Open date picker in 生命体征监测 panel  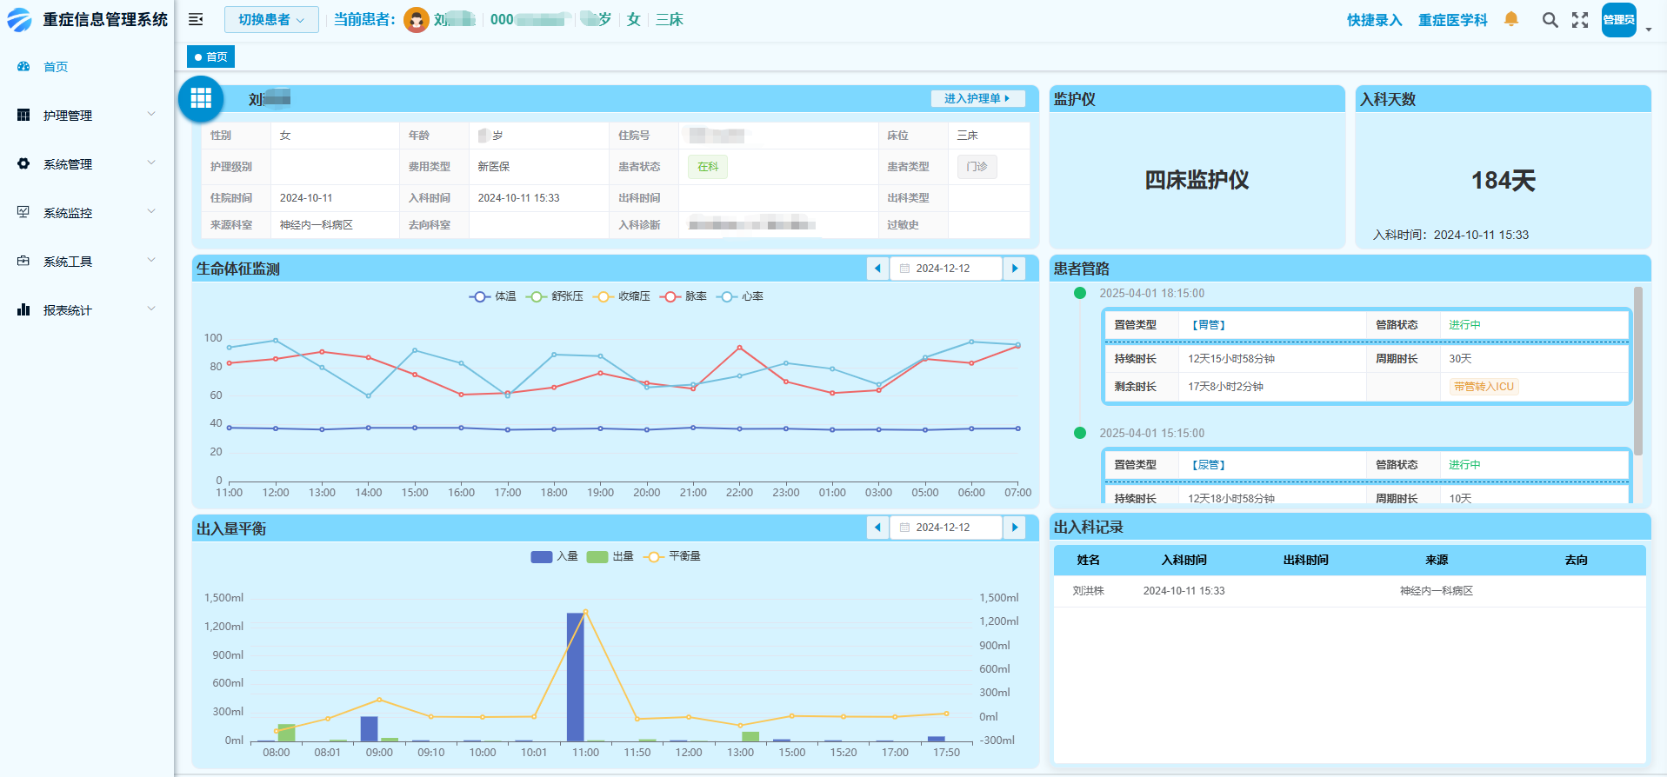coord(946,269)
